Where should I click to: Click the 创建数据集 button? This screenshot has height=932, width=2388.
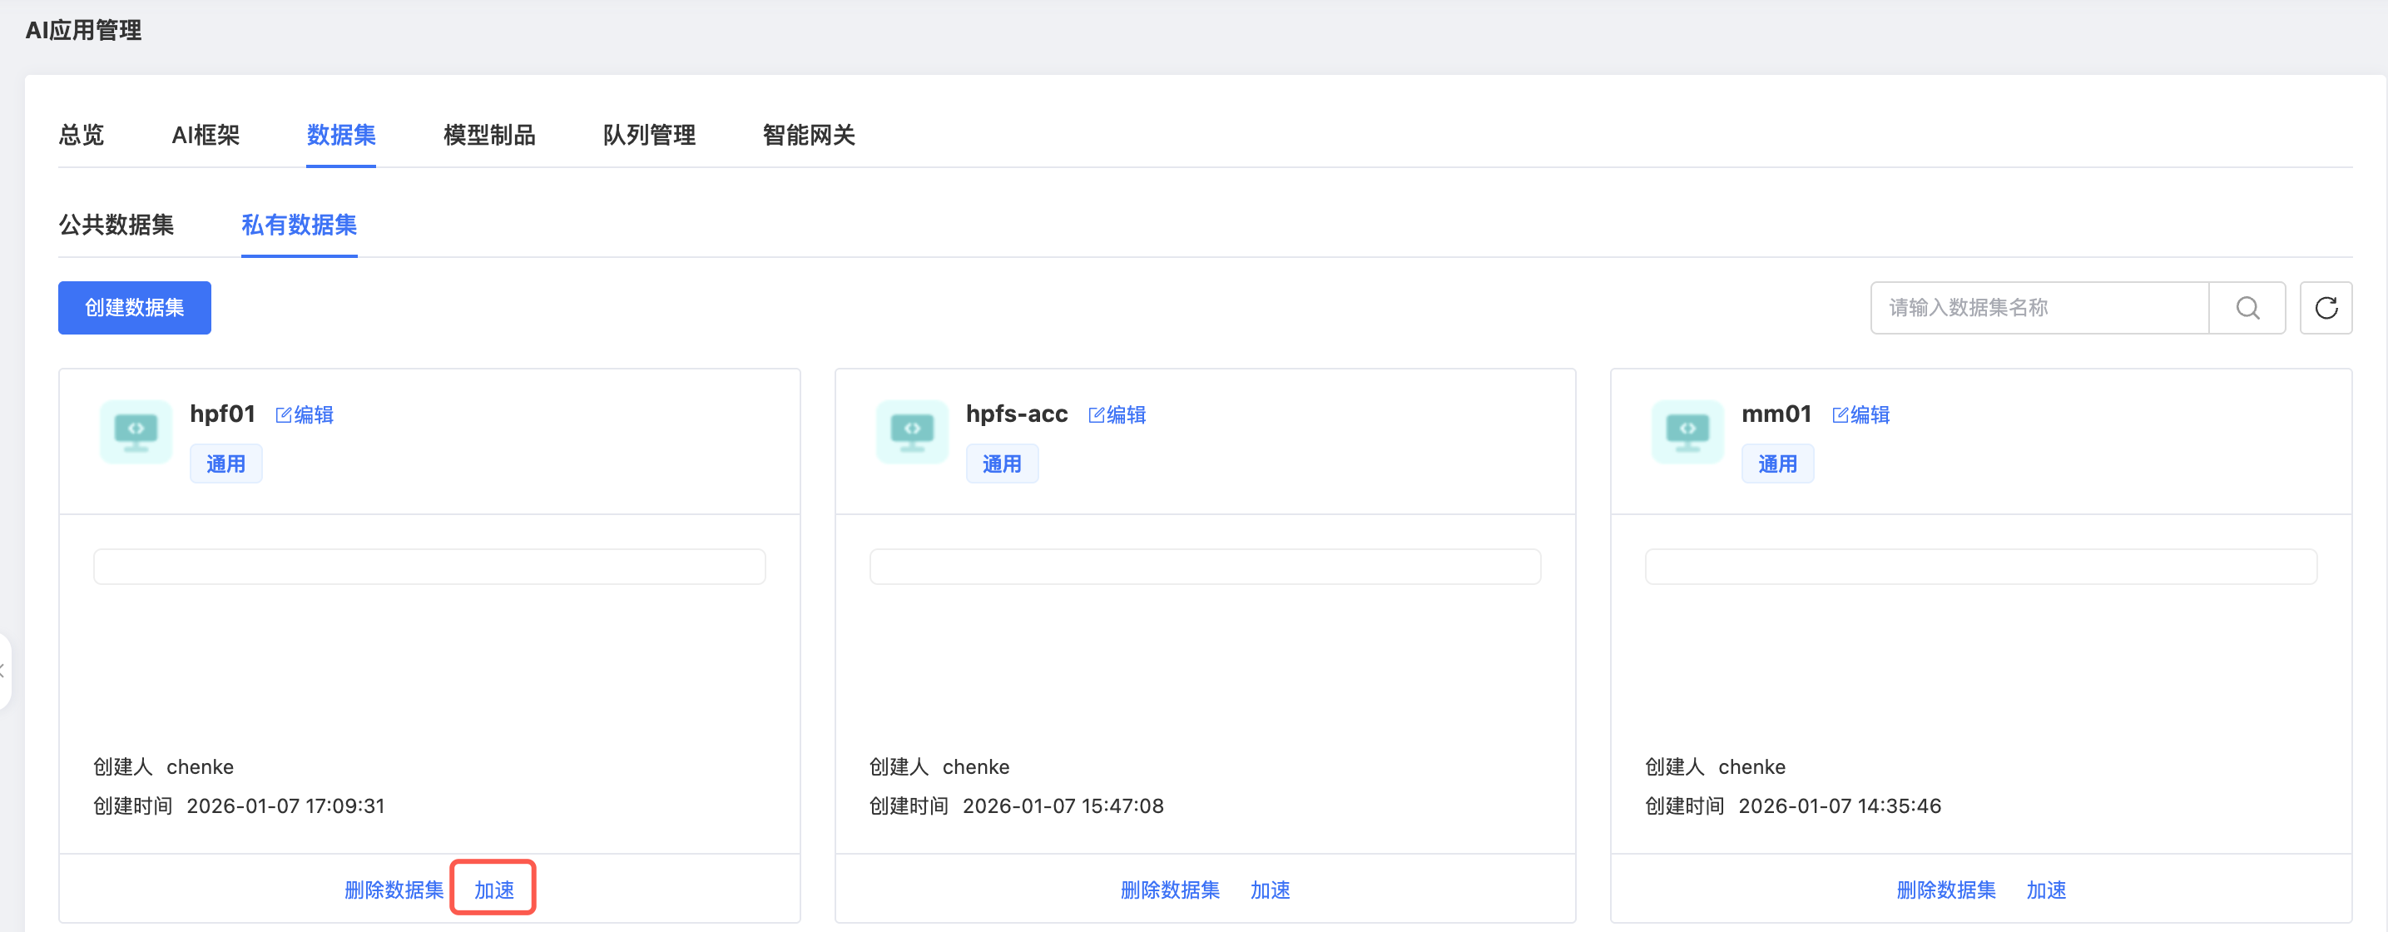135,308
